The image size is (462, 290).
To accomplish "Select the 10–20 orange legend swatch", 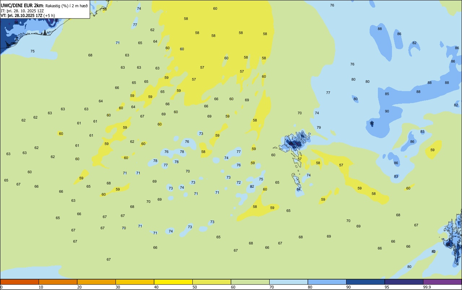I will coord(58,282).
